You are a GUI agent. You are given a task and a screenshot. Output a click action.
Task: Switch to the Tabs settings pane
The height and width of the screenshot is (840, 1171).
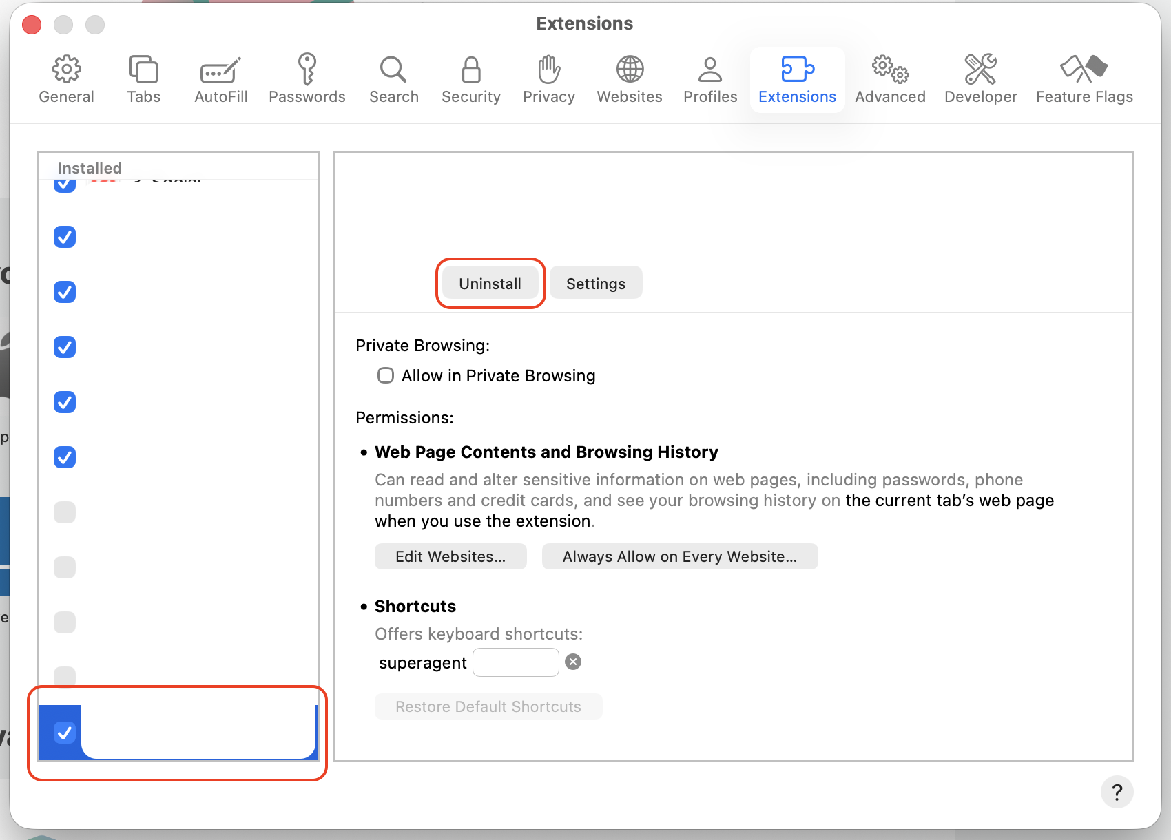[x=143, y=79]
